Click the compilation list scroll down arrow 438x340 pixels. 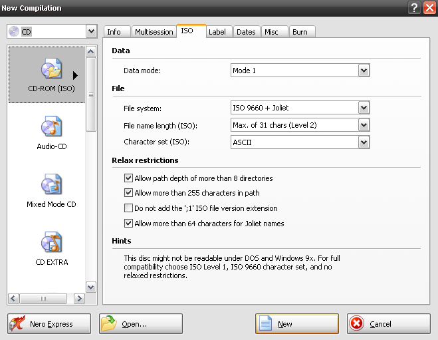(91, 287)
